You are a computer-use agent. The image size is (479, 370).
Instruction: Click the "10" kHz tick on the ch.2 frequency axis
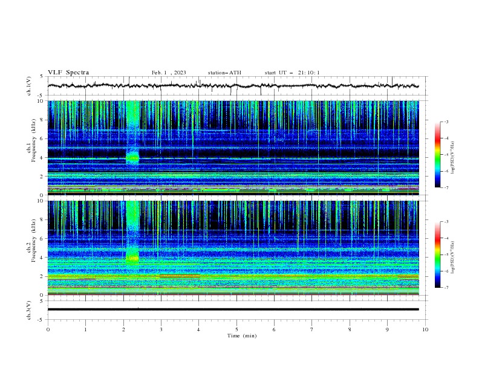(40, 201)
